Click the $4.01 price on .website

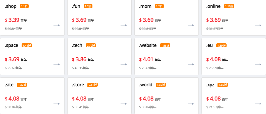click(146, 59)
